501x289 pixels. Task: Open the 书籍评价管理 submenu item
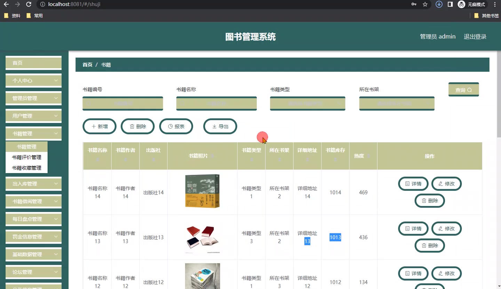pos(27,157)
